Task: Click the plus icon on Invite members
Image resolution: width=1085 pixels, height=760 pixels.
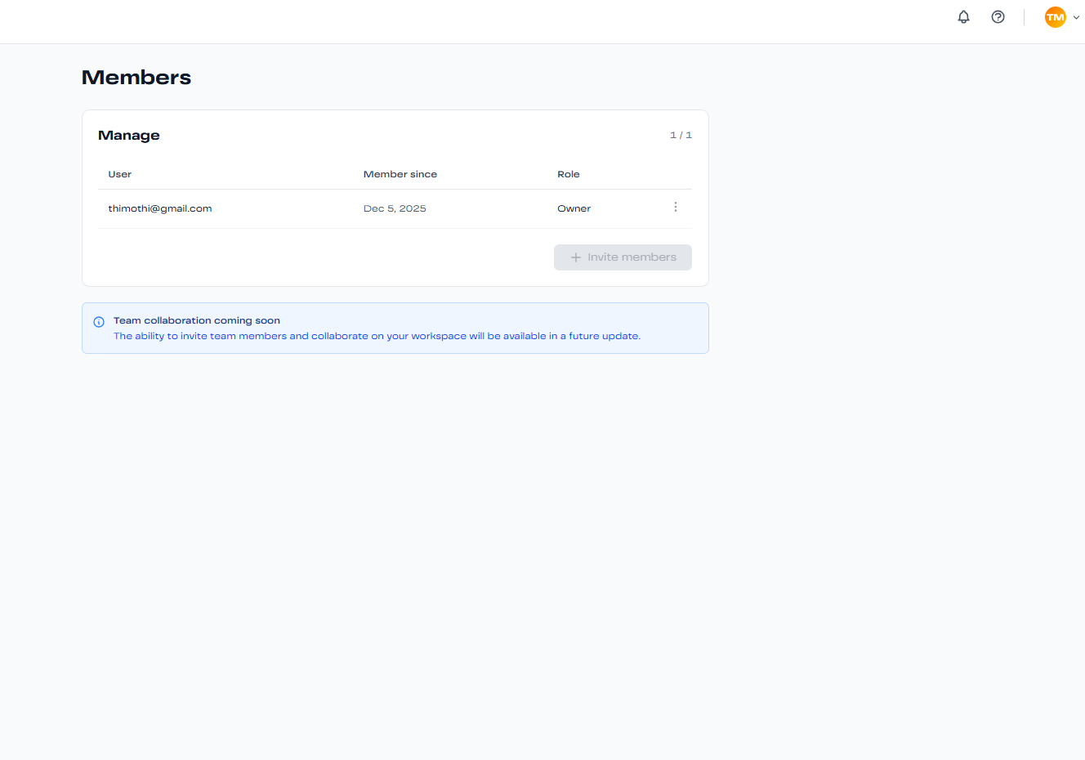Action: [575, 257]
